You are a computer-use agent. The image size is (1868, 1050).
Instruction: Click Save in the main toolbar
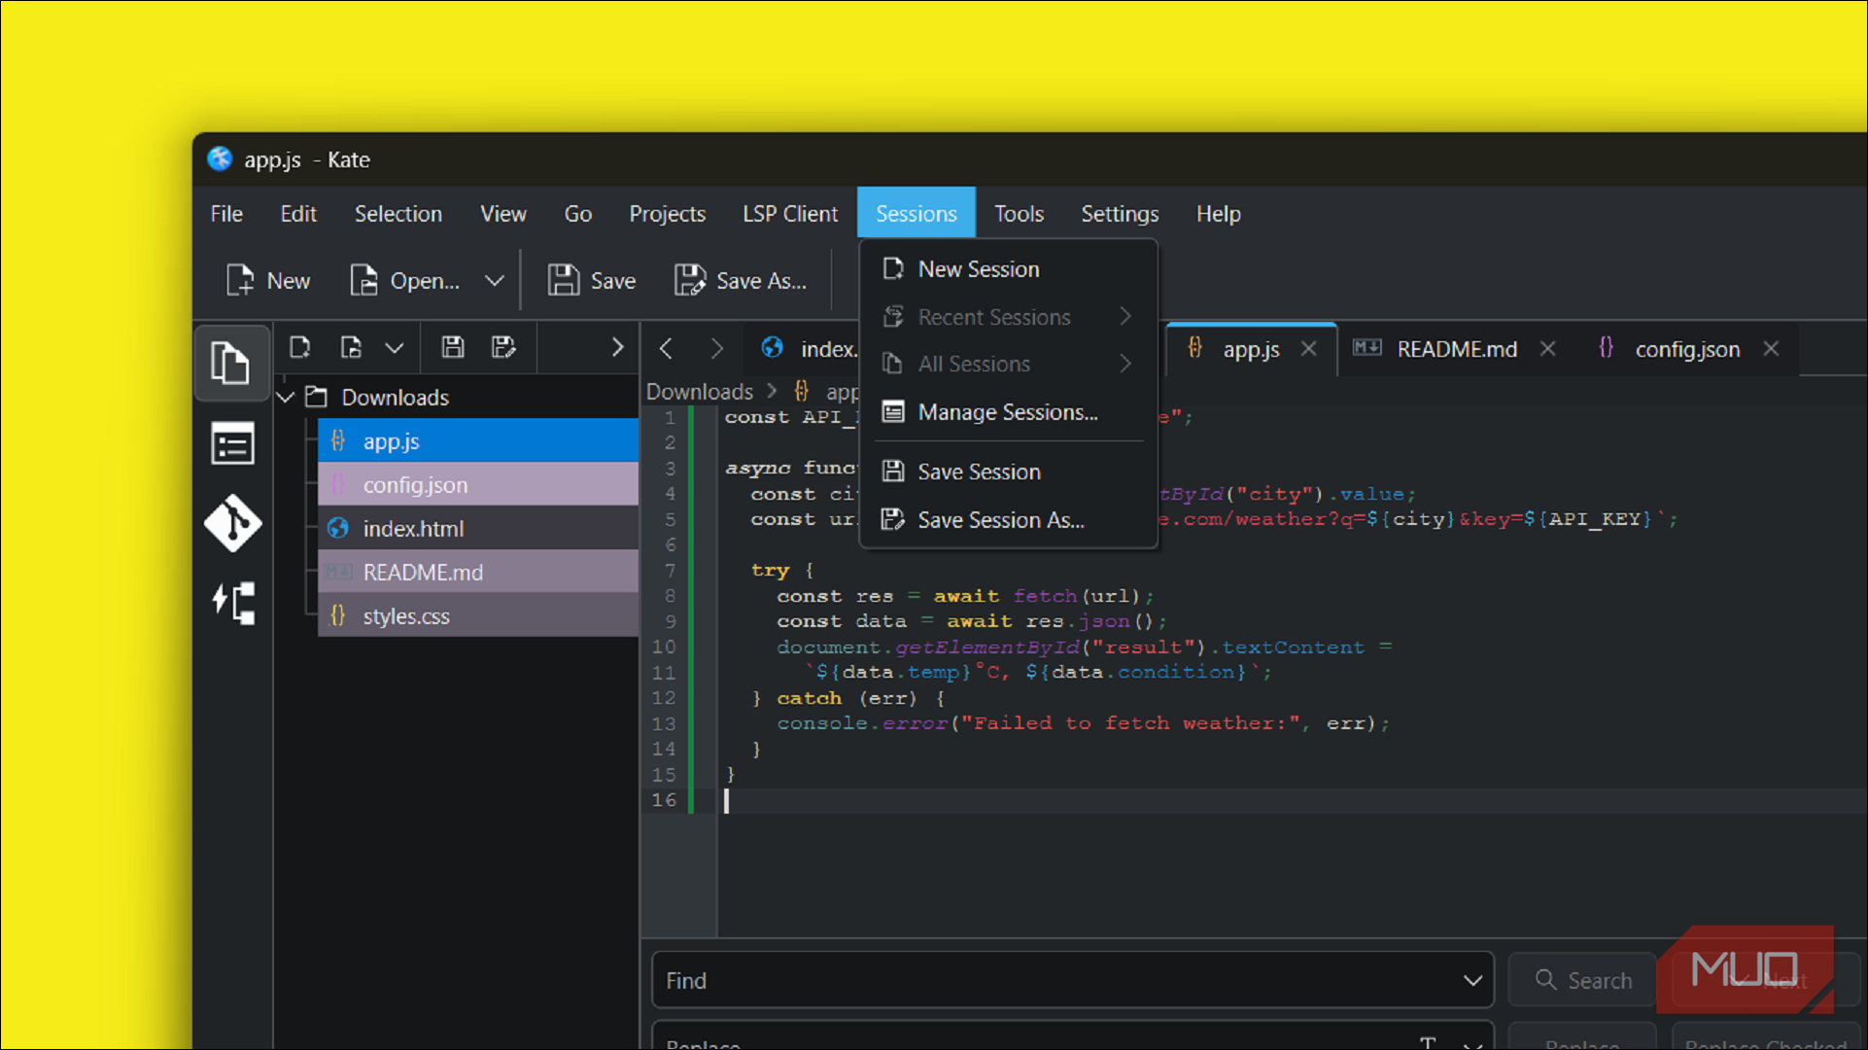tap(591, 281)
